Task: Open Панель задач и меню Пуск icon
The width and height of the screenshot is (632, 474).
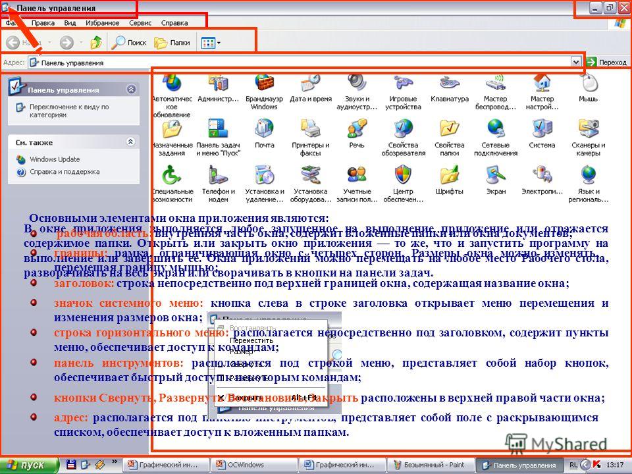Action: pos(218,129)
